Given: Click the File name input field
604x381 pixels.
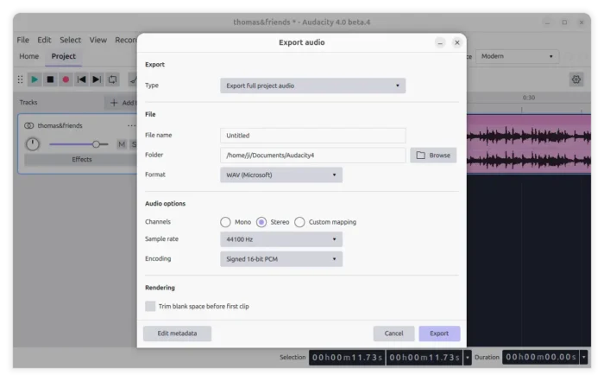Looking at the screenshot, I should (312, 136).
